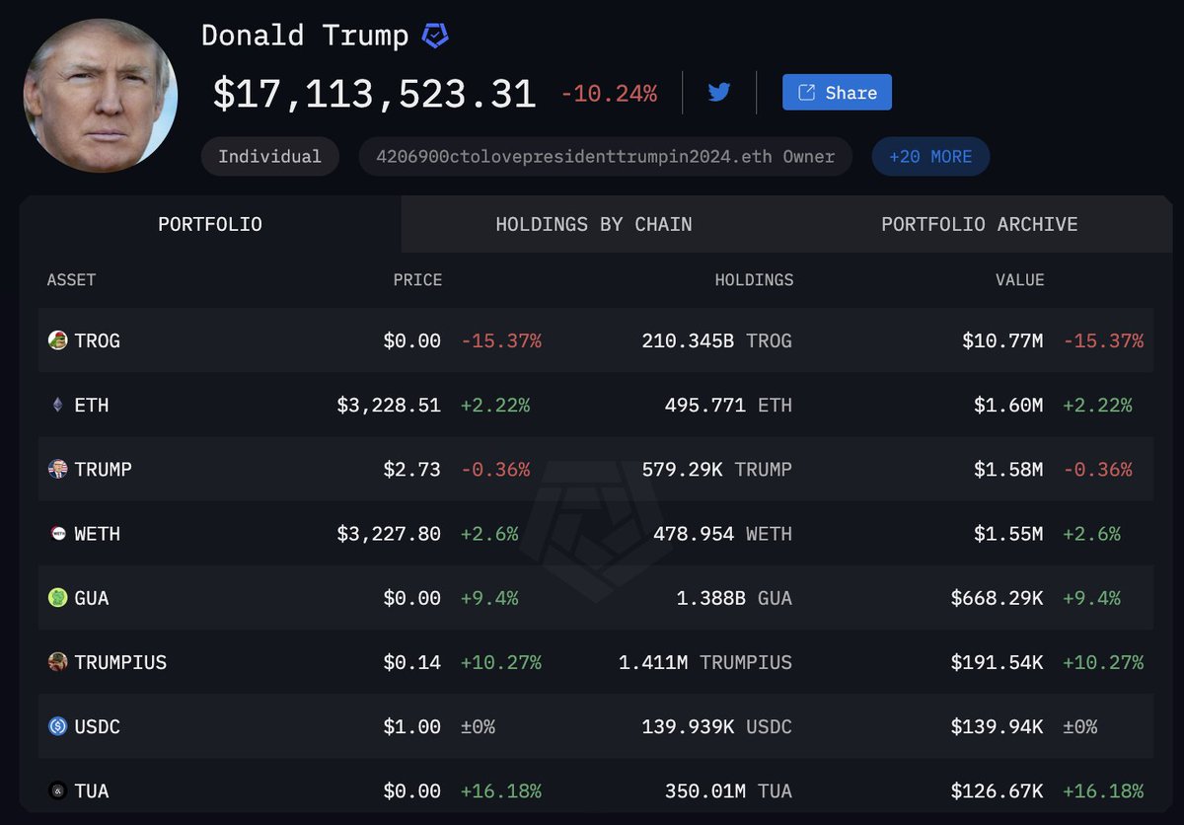This screenshot has height=825, width=1184.
Task: Click the ETH asset name
Action: 92,405
